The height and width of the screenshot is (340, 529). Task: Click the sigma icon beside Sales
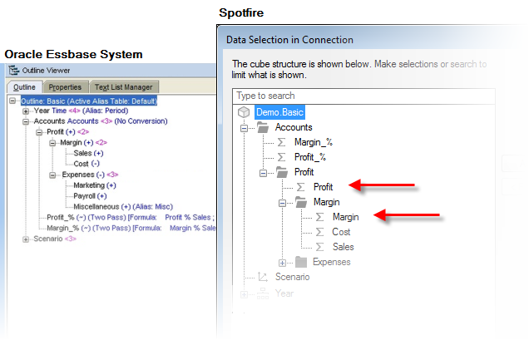pos(320,247)
